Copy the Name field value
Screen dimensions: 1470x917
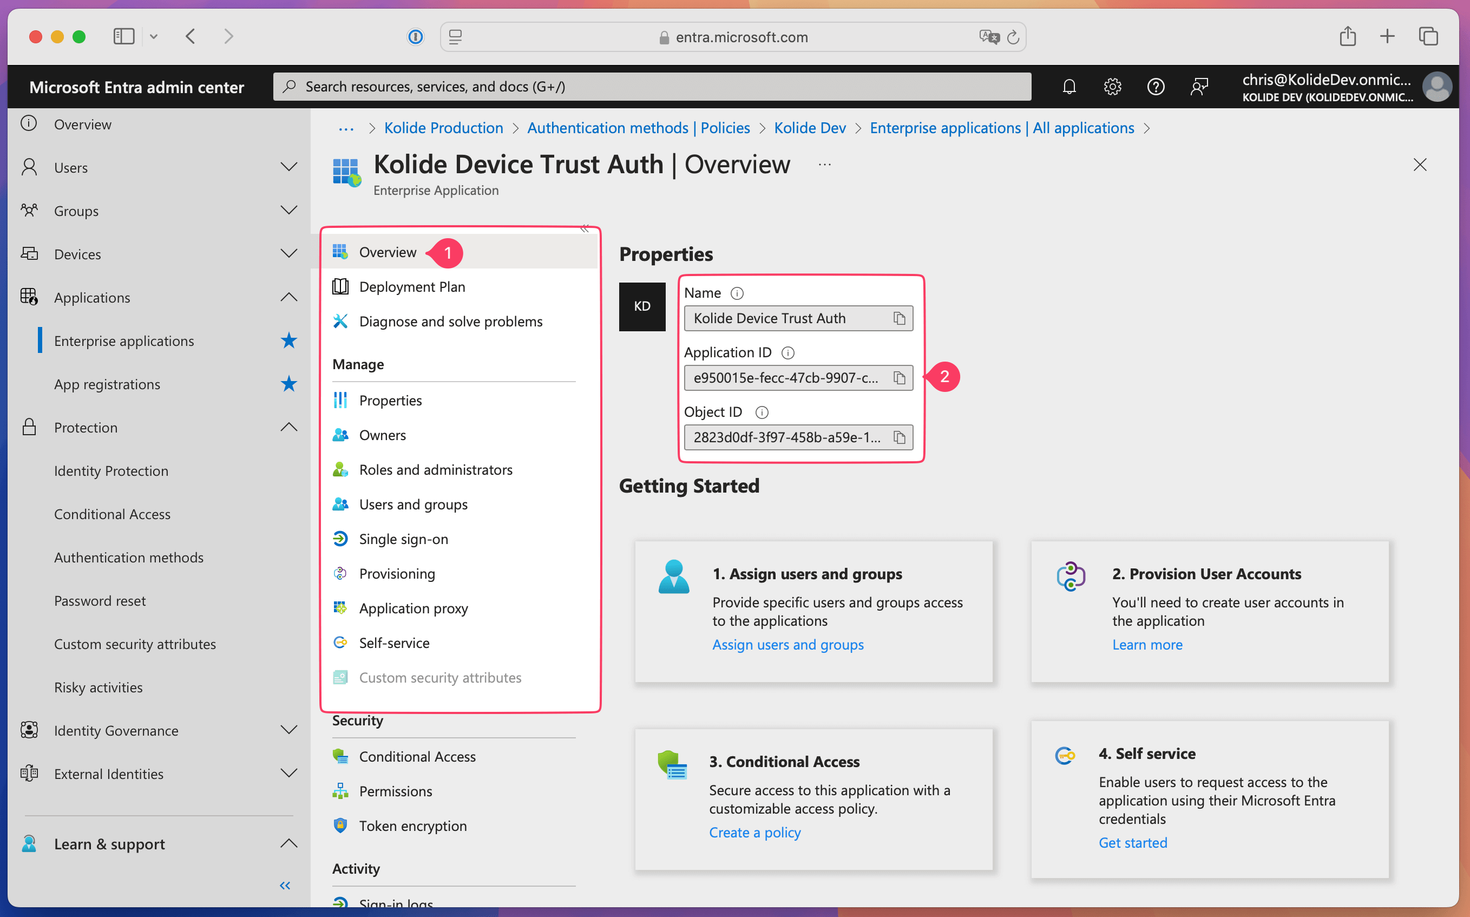[899, 318]
